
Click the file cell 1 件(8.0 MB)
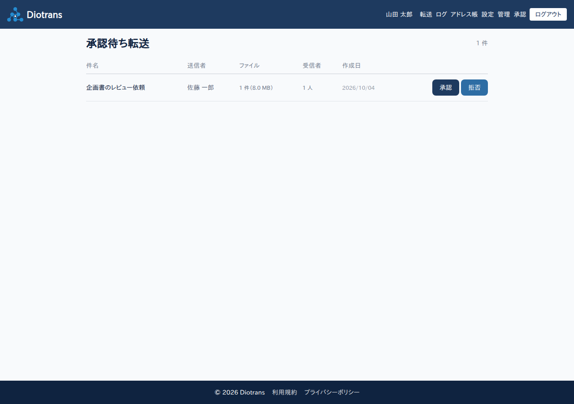click(256, 88)
